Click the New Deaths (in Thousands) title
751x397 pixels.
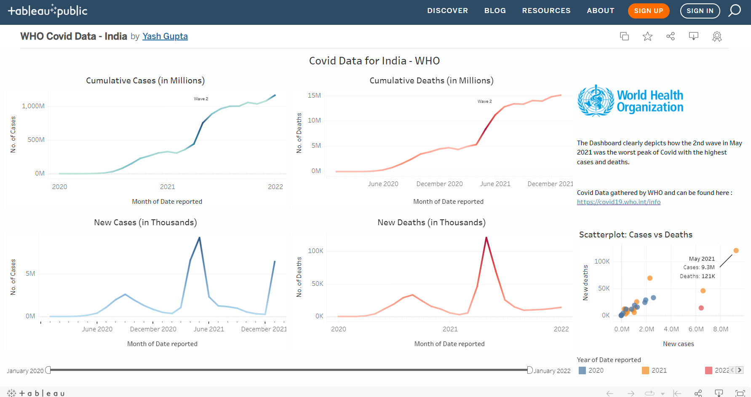click(x=432, y=222)
